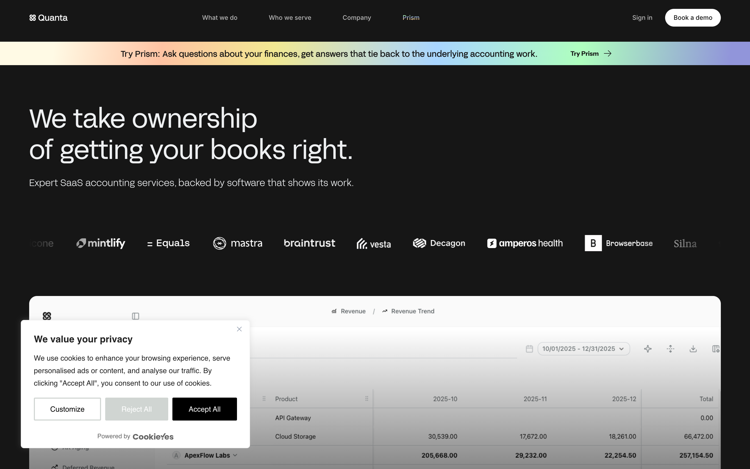The height and width of the screenshot is (469, 750).
Task: Click the Revenue breadcrumb
Action: [348, 311]
